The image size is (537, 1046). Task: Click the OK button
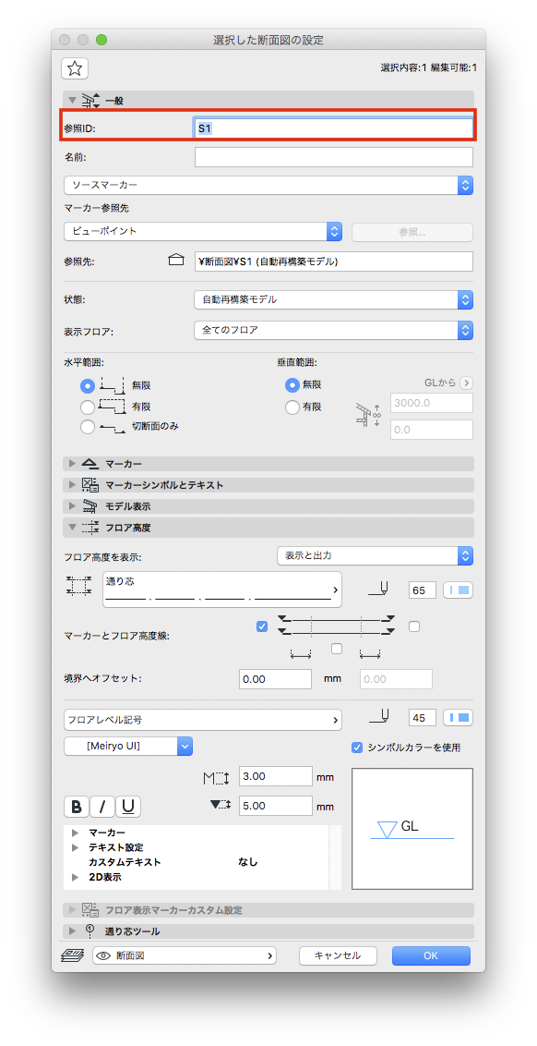pos(431,955)
